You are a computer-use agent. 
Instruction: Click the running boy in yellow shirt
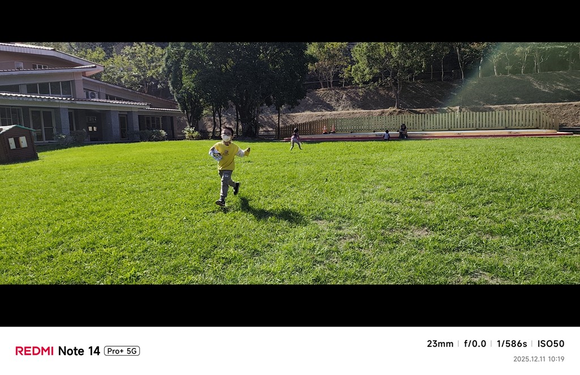(227, 166)
